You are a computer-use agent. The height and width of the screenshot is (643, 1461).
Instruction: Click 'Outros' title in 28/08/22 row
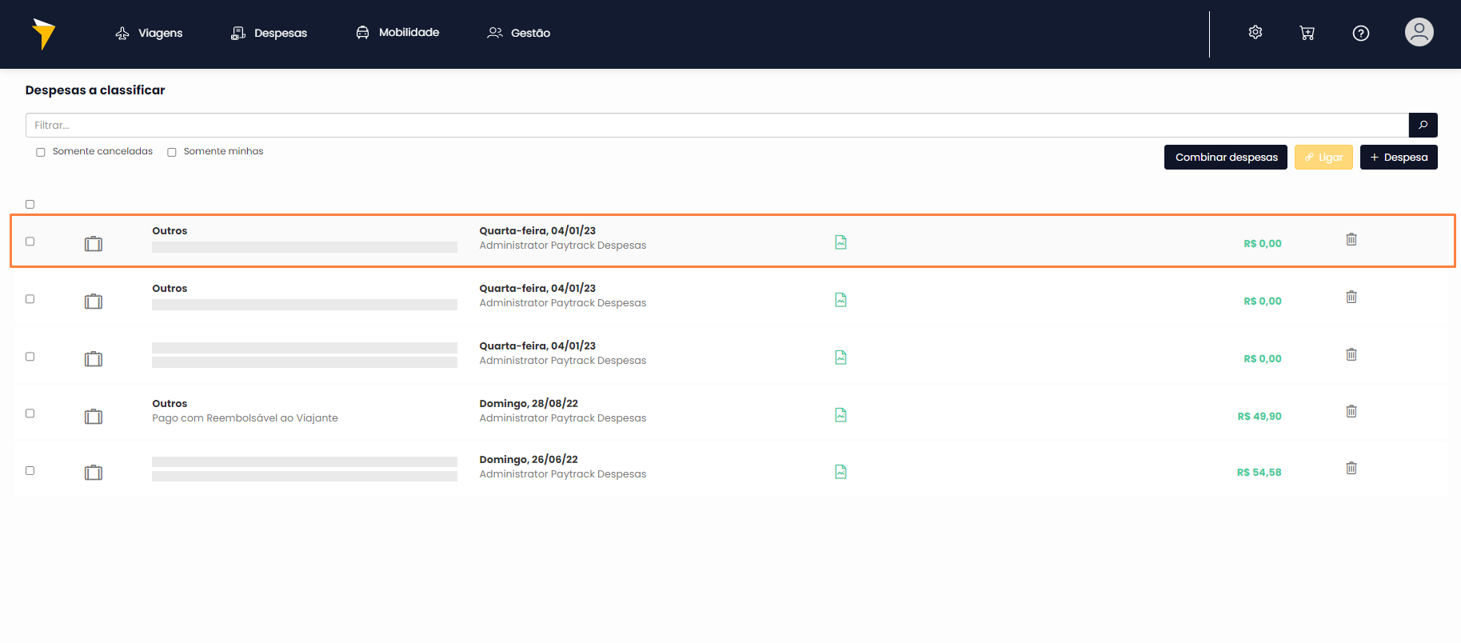click(x=170, y=404)
